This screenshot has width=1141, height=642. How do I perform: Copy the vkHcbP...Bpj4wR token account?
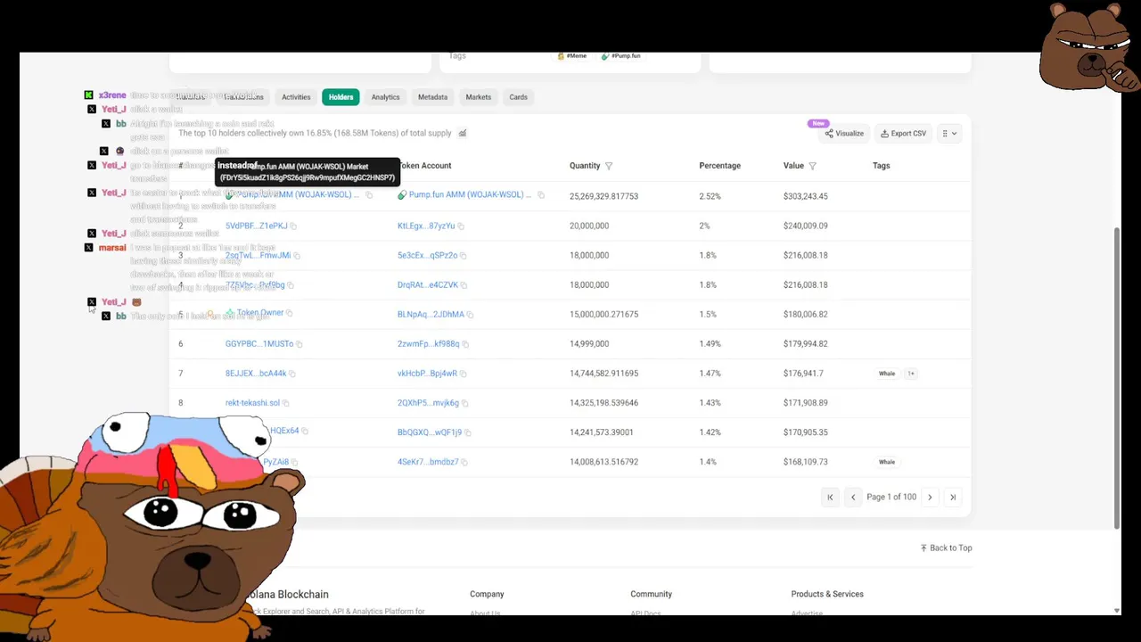click(464, 374)
